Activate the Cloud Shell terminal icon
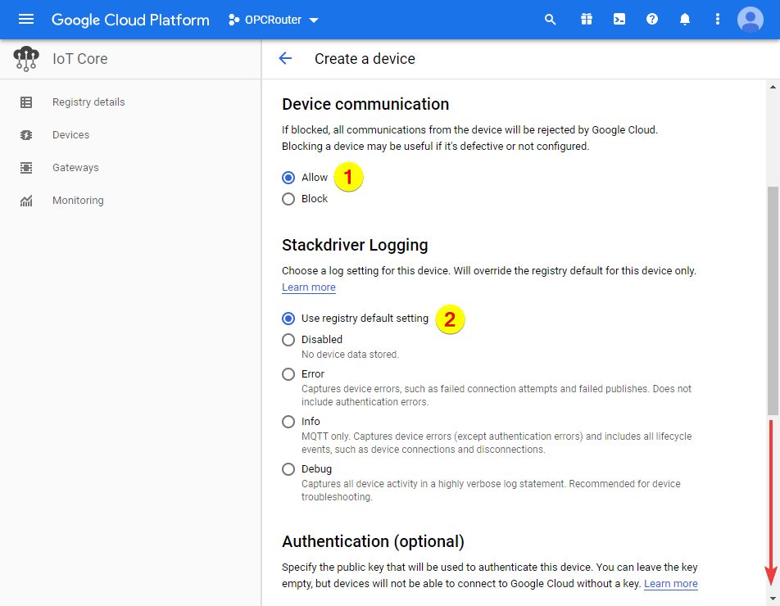 point(619,19)
